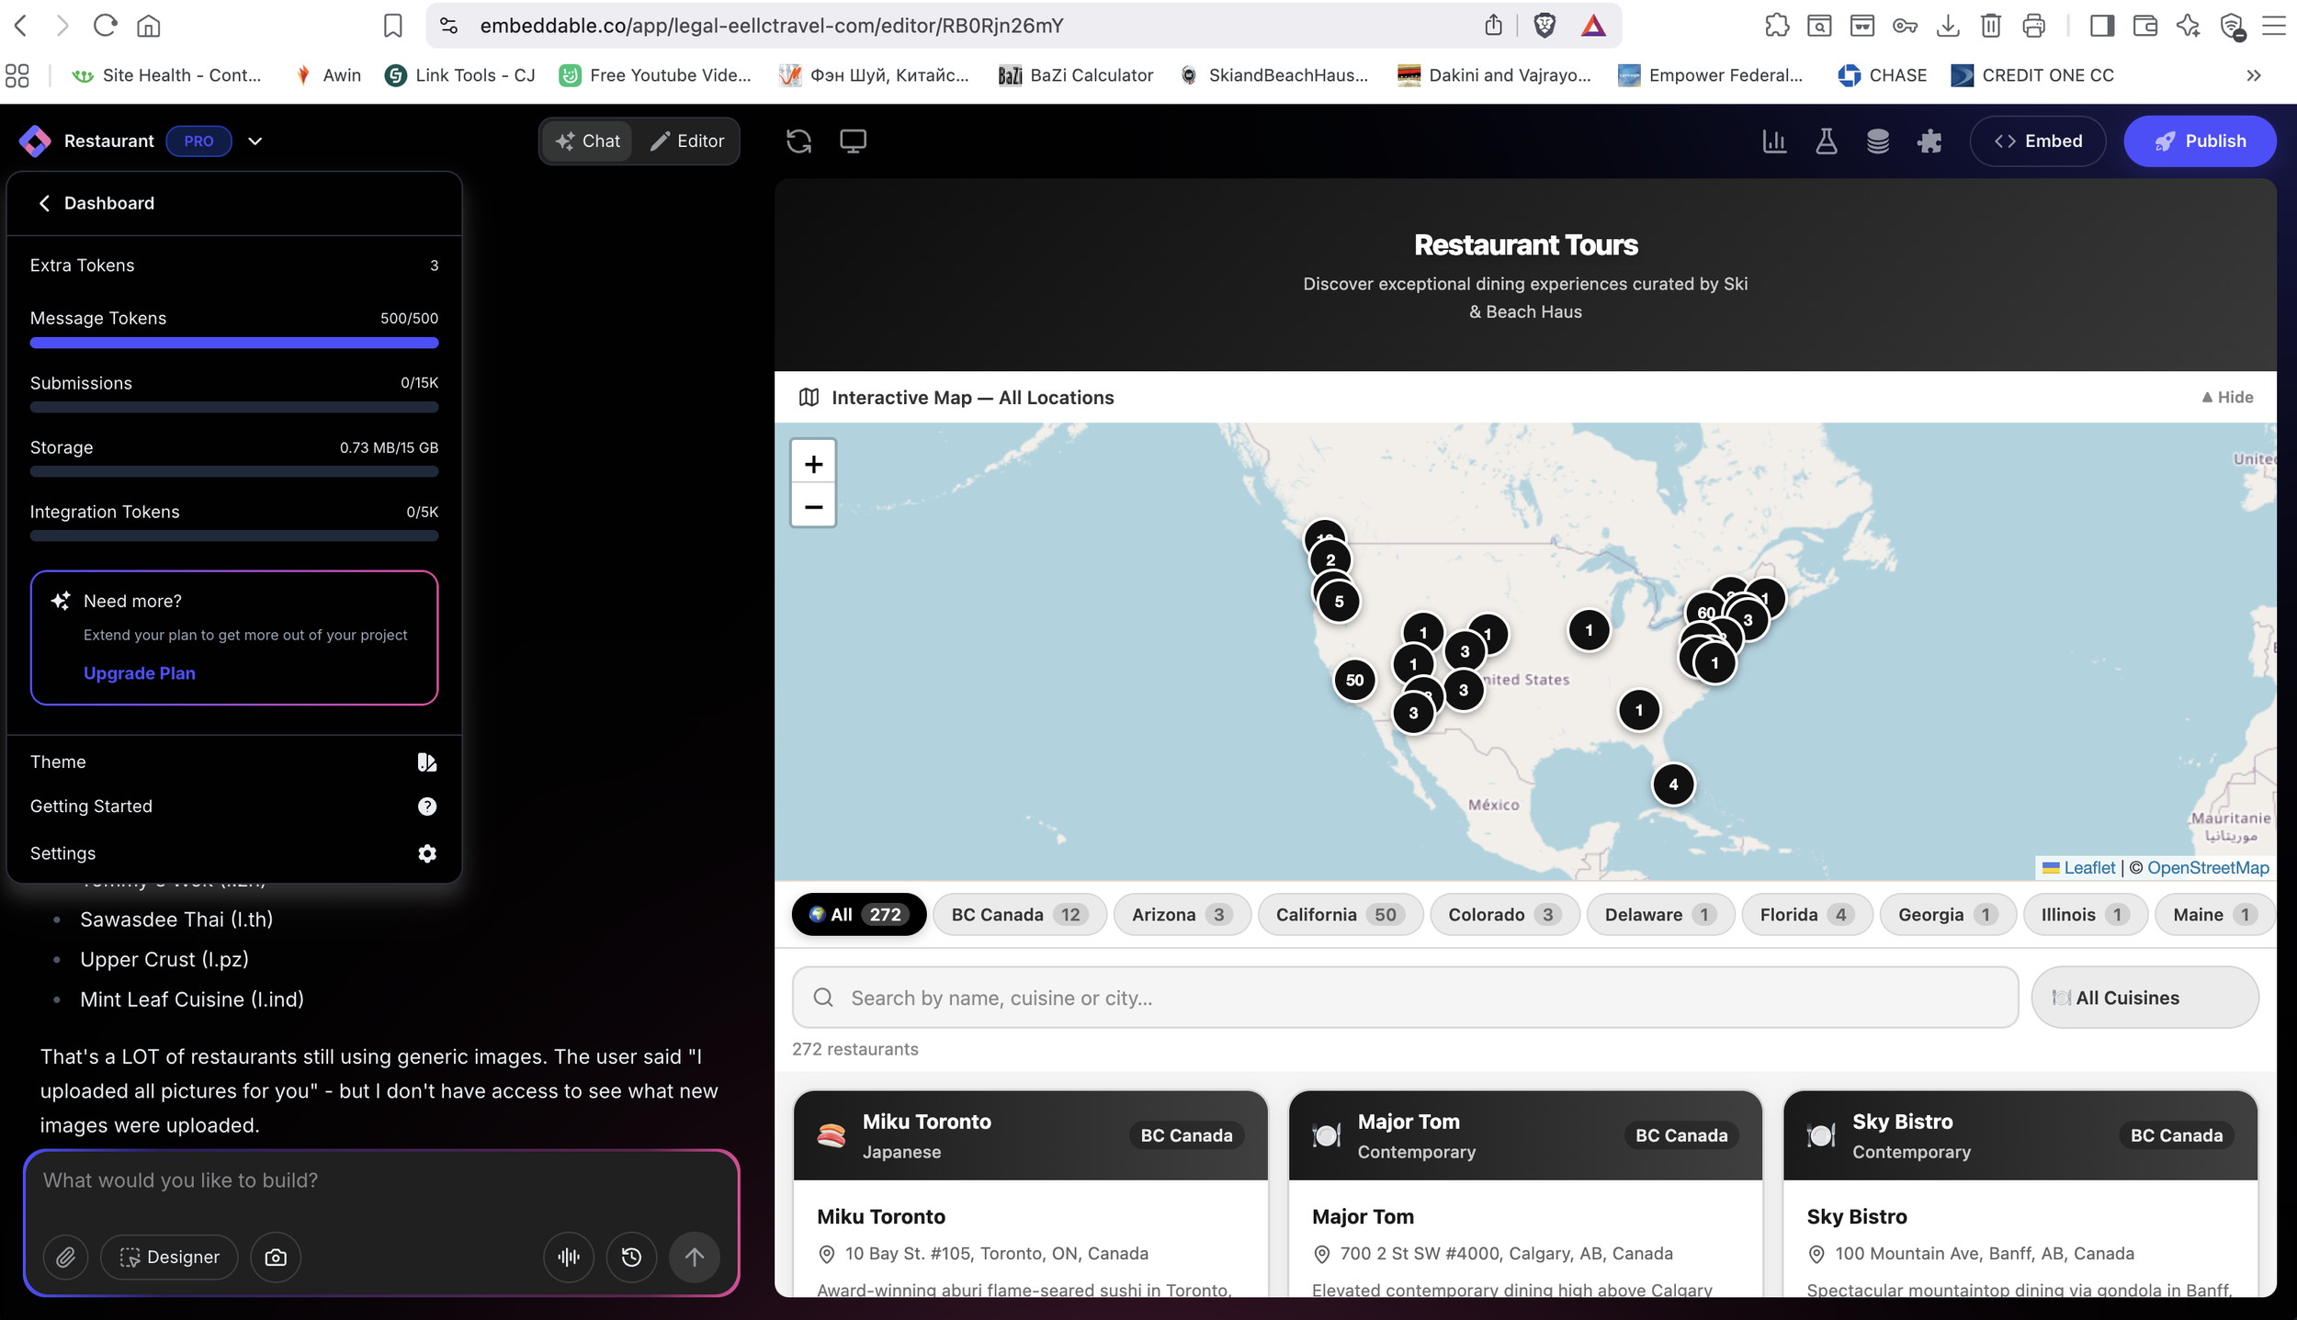Viewport: 2297px width, 1320px height.
Task: Click the Message Tokens usage bar
Action: tap(234, 342)
